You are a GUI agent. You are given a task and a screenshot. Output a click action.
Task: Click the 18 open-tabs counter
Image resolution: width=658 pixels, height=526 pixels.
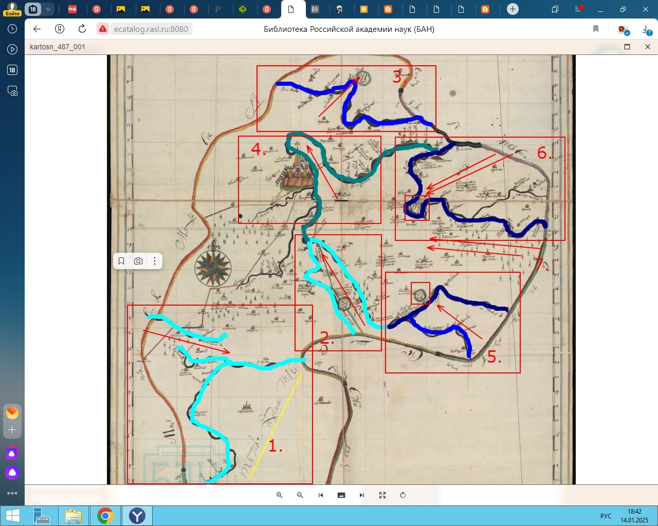[33, 9]
